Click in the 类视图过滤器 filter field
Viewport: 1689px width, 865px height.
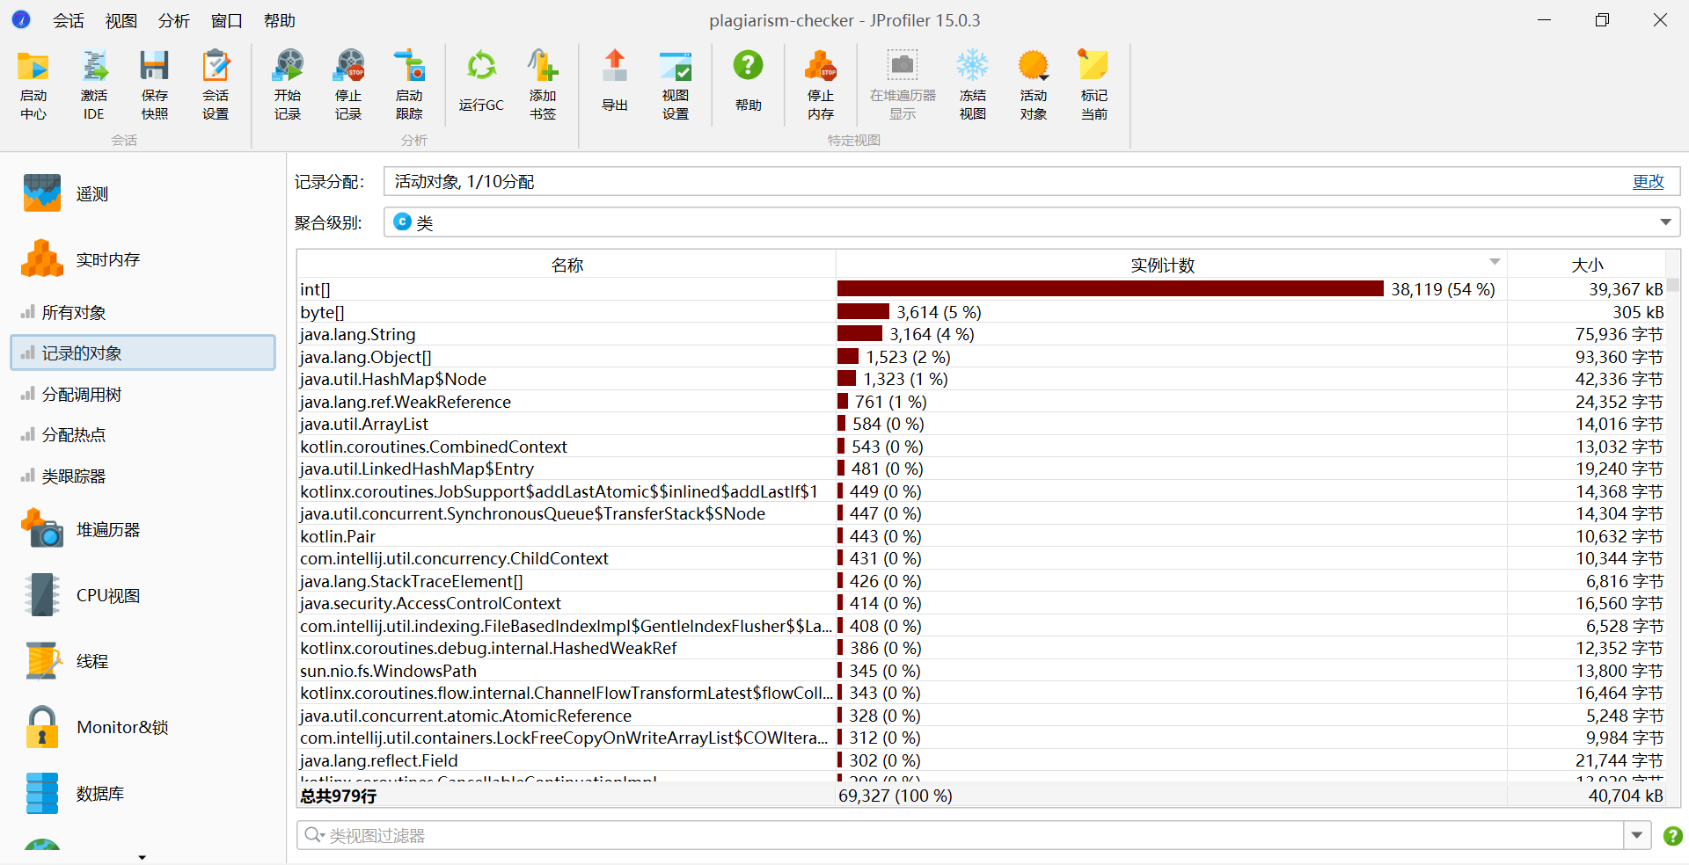click(x=975, y=835)
